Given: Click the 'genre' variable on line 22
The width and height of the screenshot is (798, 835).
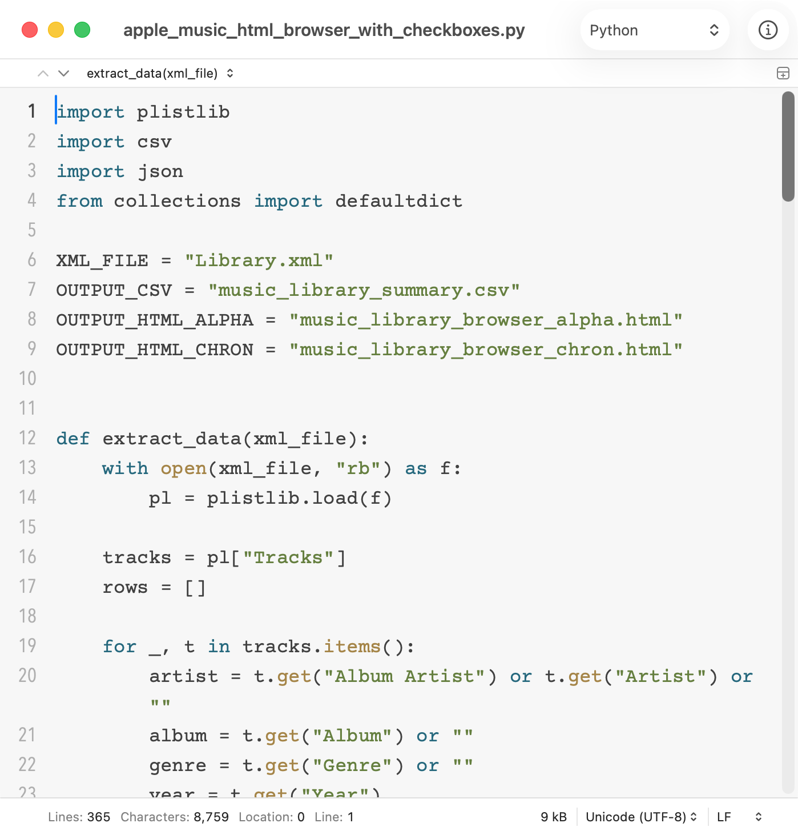Looking at the screenshot, I should [178, 766].
